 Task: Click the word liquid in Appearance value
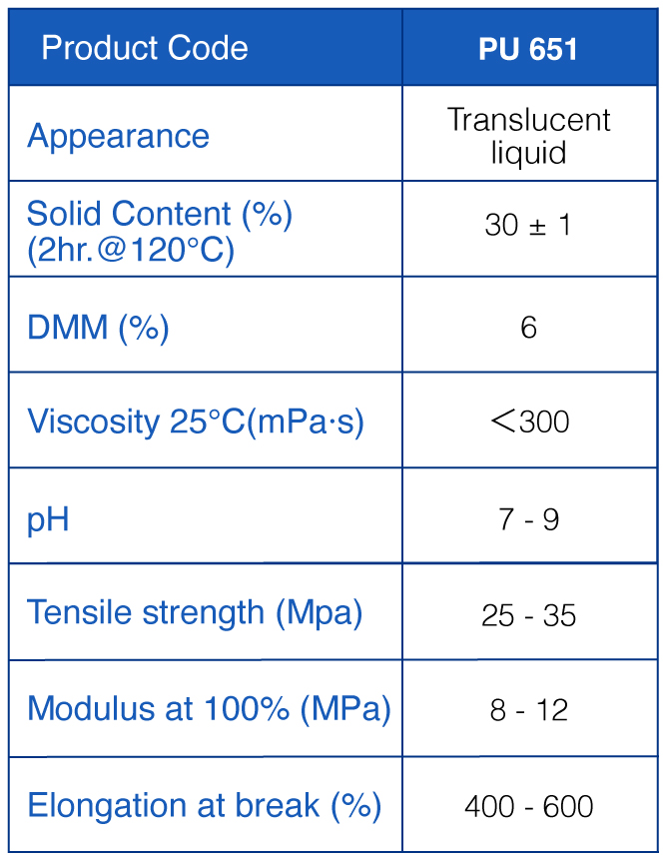point(529,152)
